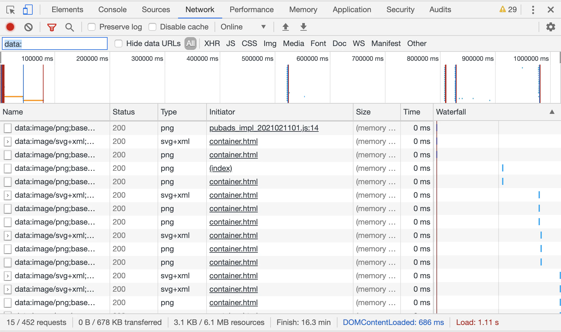
Task: Clear the network log with the clear icon
Action: point(28,27)
